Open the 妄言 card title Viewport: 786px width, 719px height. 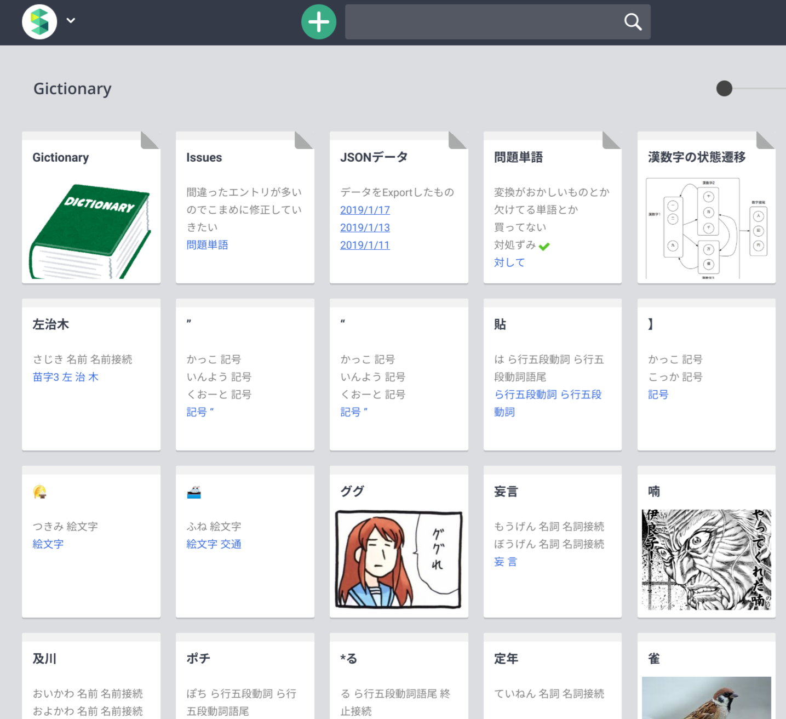pos(506,492)
